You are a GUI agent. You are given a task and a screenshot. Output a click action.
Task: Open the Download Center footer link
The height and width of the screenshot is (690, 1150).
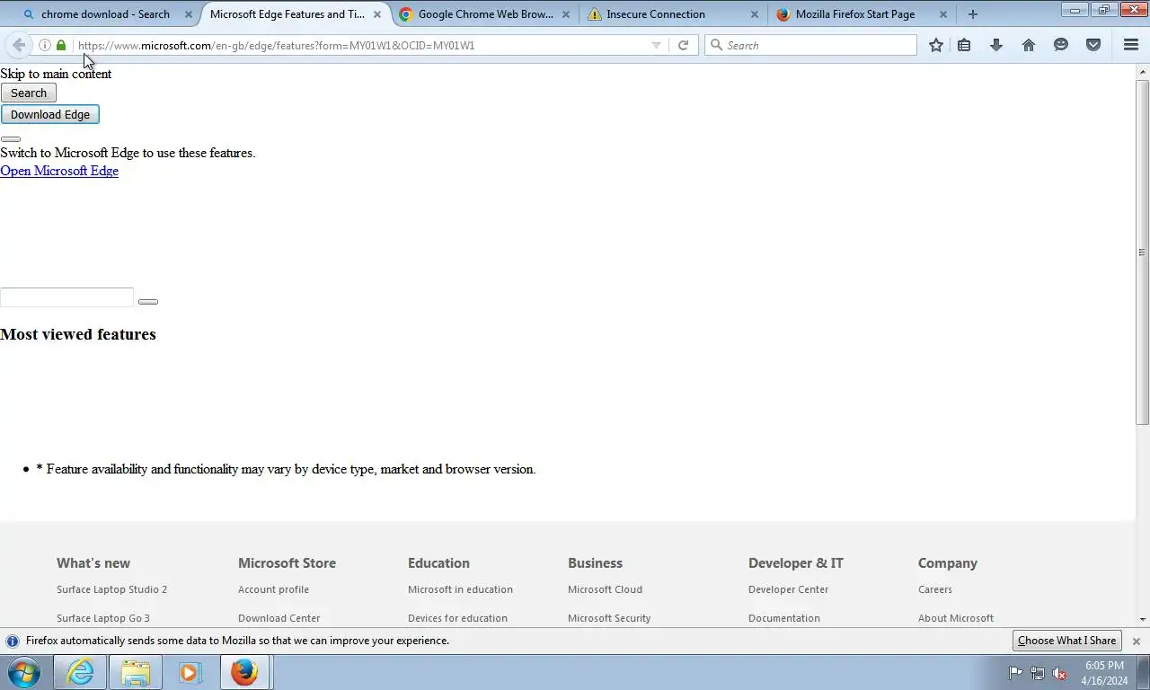point(279,618)
